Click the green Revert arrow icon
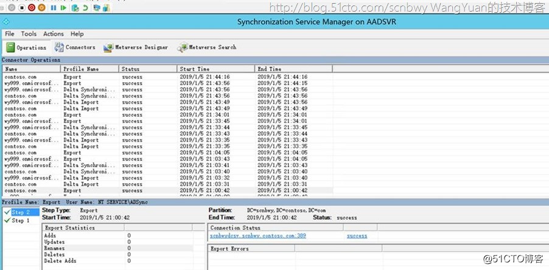The height and width of the screenshot is (270, 549). coord(85,8)
